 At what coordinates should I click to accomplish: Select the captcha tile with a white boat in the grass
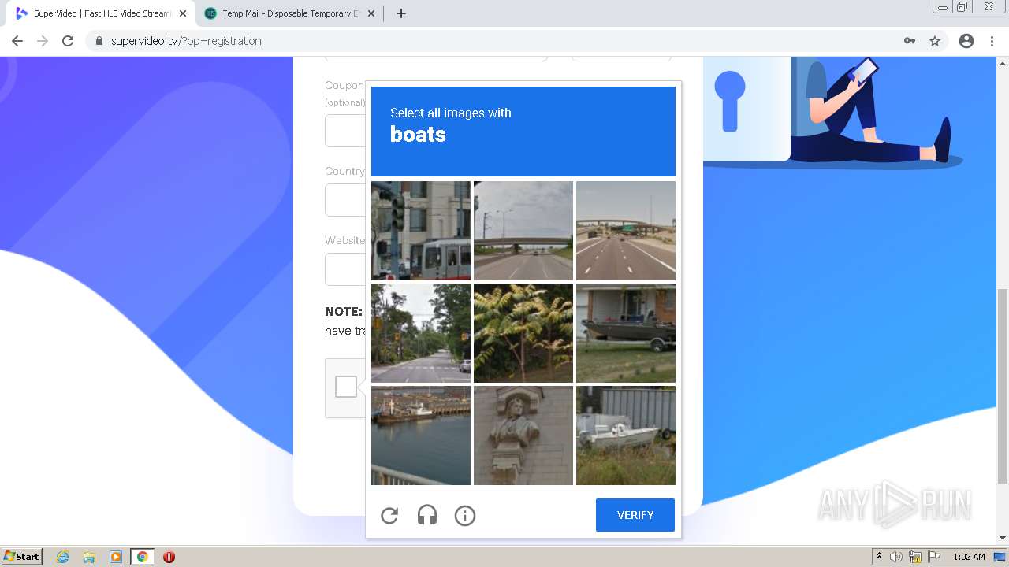click(626, 435)
